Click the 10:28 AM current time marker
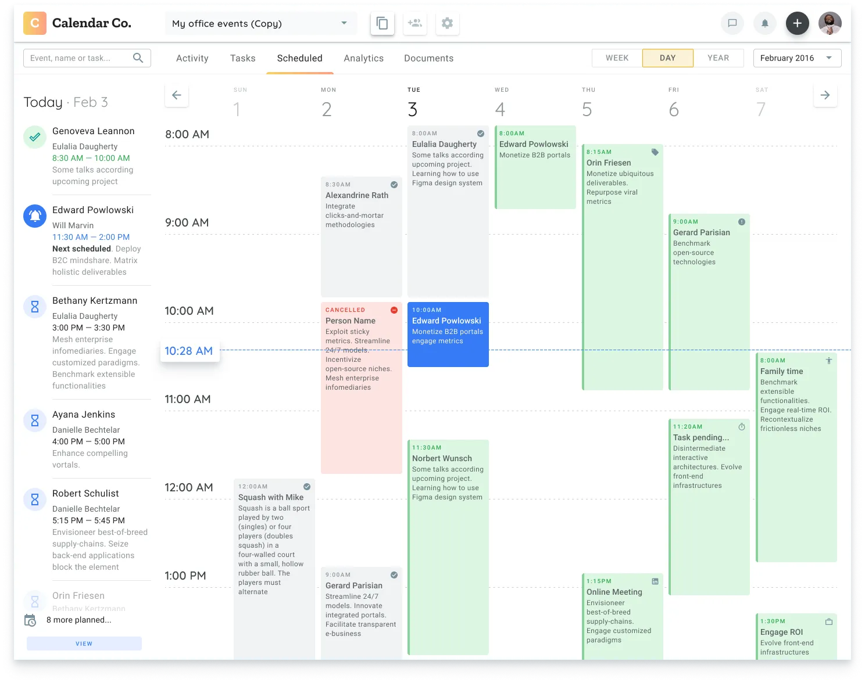The height and width of the screenshot is (683, 865). (190, 351)
